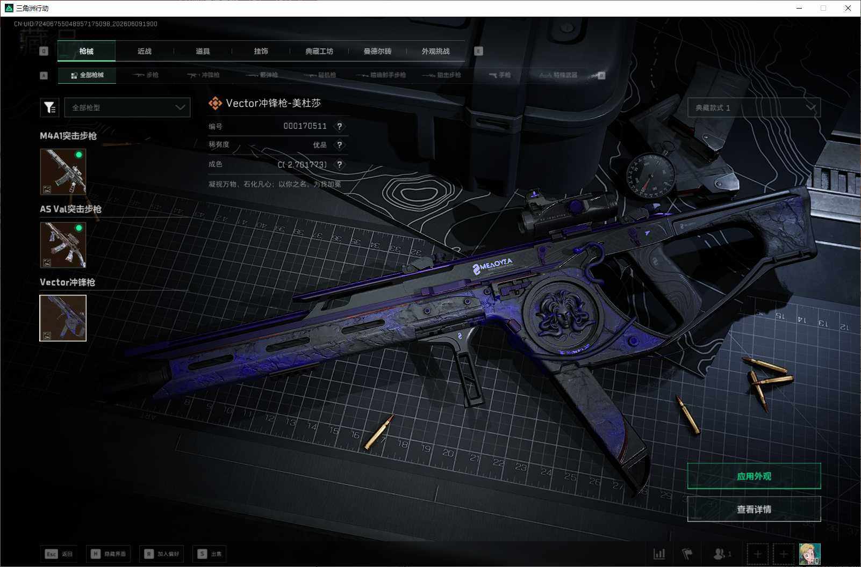Select the 步枪 category
The image size is (861, 567).
(x=146, y=75)
